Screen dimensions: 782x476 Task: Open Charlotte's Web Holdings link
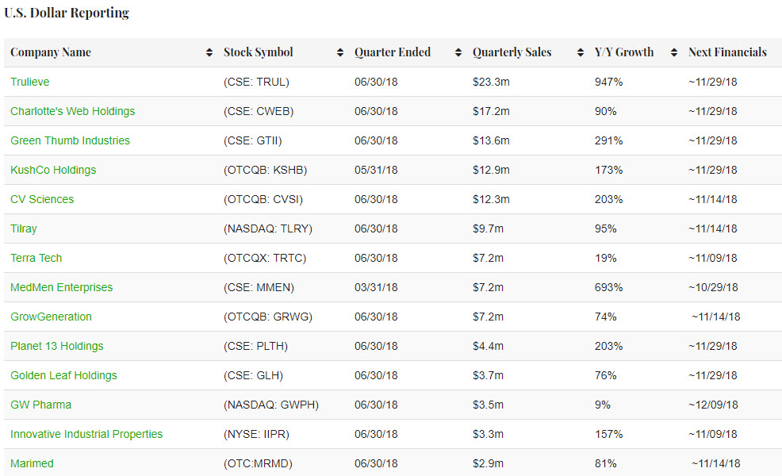coord(72,111)
